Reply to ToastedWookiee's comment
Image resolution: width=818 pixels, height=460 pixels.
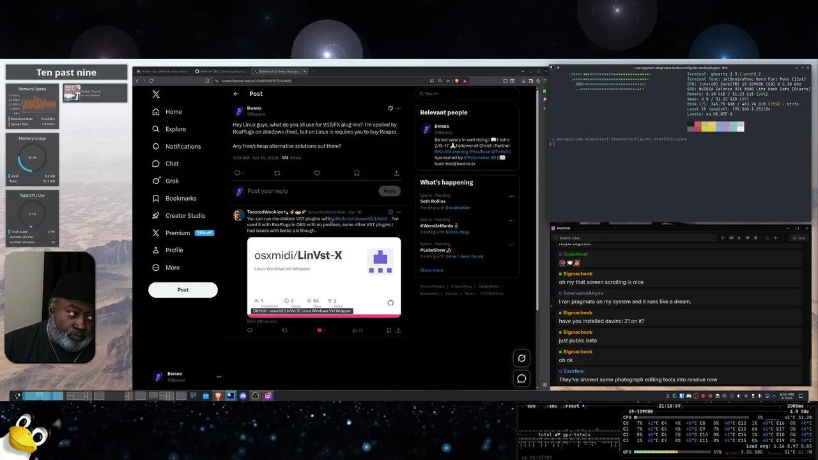[x=250, y=330]
